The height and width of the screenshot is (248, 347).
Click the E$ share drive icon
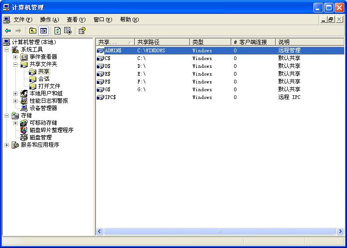(x=101, y=74)
